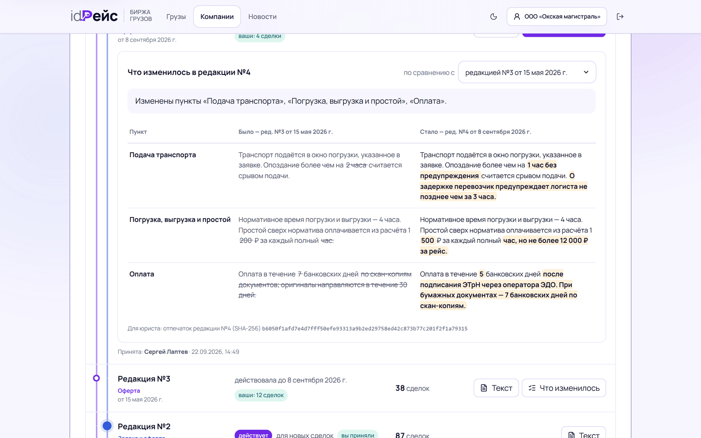Switch to the Компании tab
The width and height of the screenshot is (701, 438).
[217, 17]
